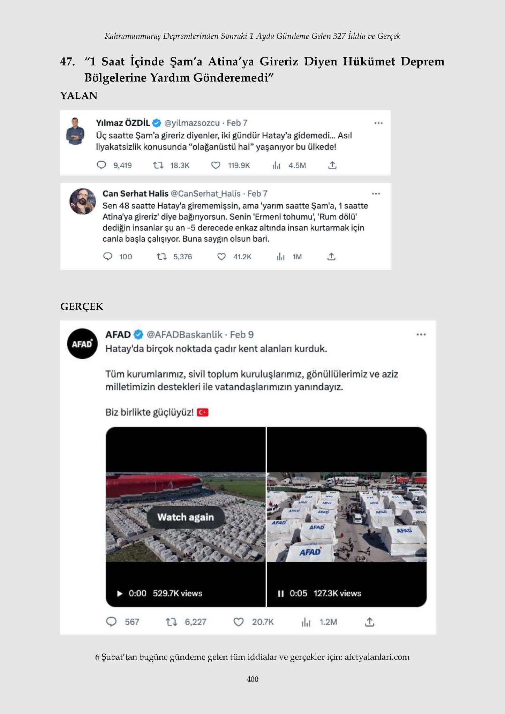Open the @AFADBaskanlik profile handle

[x=184, y=335]
